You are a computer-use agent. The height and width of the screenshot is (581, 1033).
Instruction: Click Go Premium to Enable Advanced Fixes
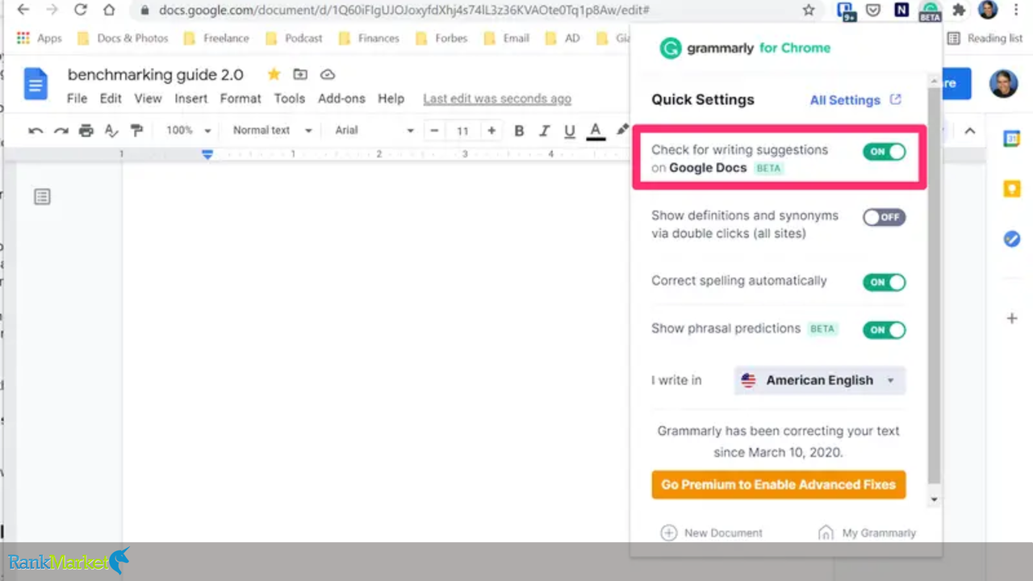[x=779, y=485]
